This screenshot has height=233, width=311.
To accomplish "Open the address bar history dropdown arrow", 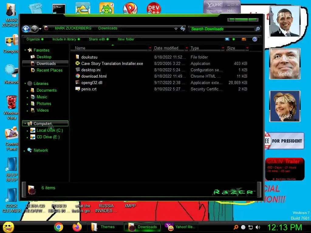I will pos(176,29).
